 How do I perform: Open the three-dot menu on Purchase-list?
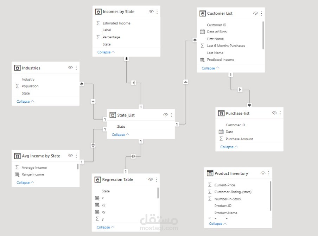pos(280,113)
